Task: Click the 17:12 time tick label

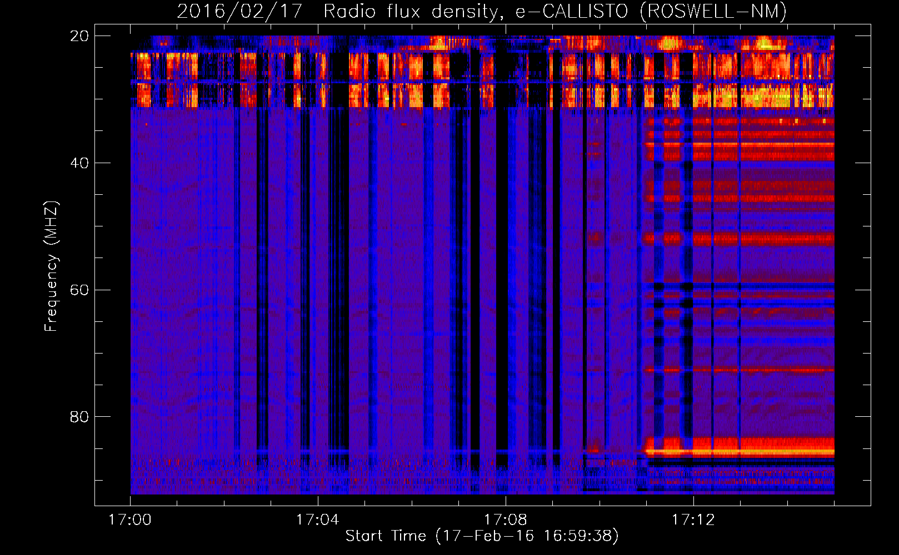Action: coord(693,520)
